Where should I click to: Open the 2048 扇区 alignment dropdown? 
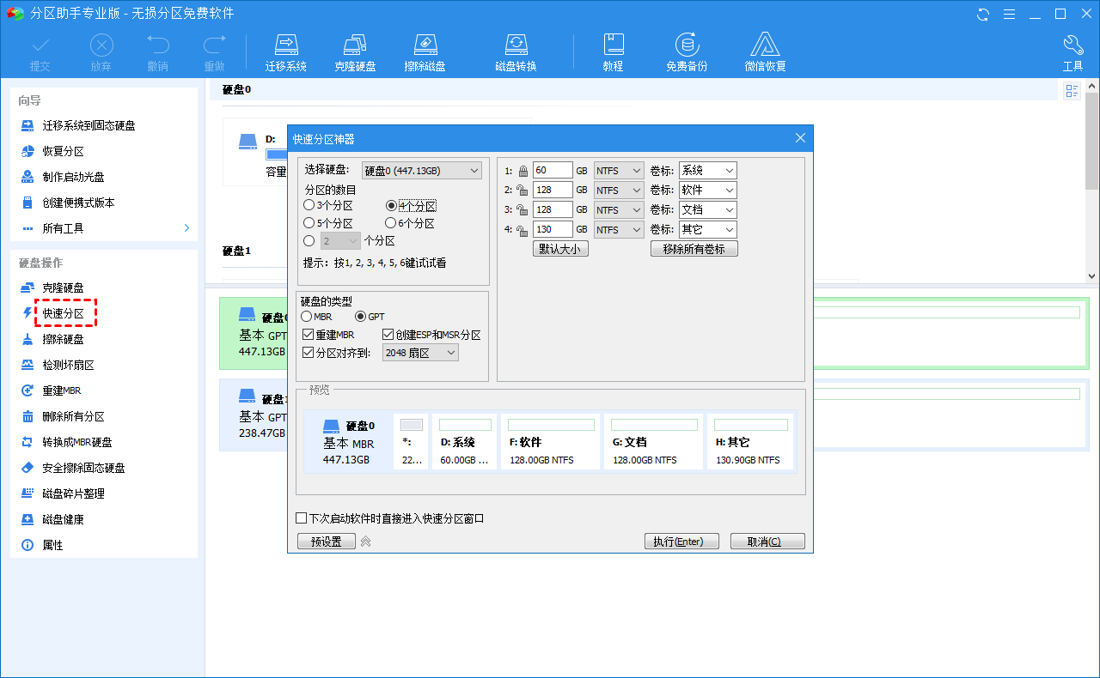point(420,353)
